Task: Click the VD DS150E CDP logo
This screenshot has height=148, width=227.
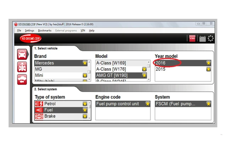Action: [x=31, y=39]
